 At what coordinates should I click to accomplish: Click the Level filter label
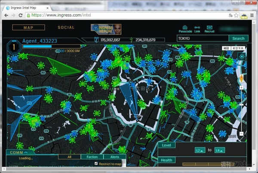point(166,145)
